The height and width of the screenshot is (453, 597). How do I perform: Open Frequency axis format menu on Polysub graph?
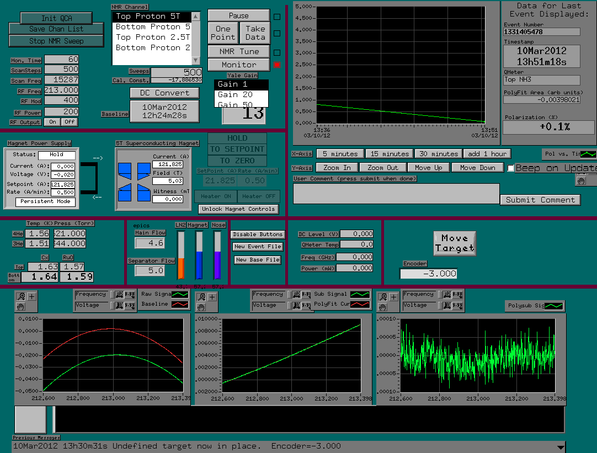(457, 294)
